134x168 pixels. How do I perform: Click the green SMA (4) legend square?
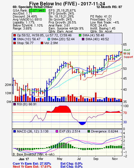pos(80,35)
